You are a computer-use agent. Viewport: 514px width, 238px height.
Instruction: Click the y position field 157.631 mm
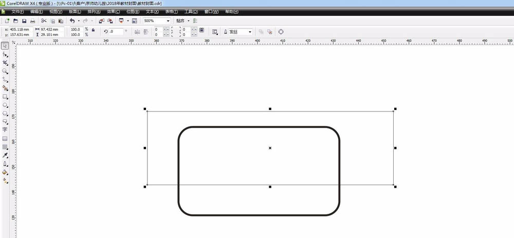click(21, 34)
